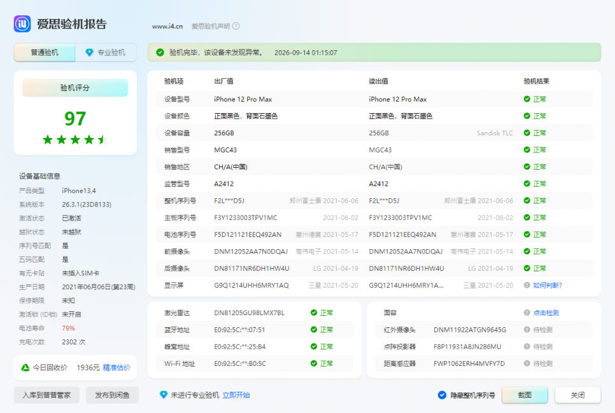Click the 精准估价 link
The width and height of the screenshot is (615, 413).
[x=117, y=367]
